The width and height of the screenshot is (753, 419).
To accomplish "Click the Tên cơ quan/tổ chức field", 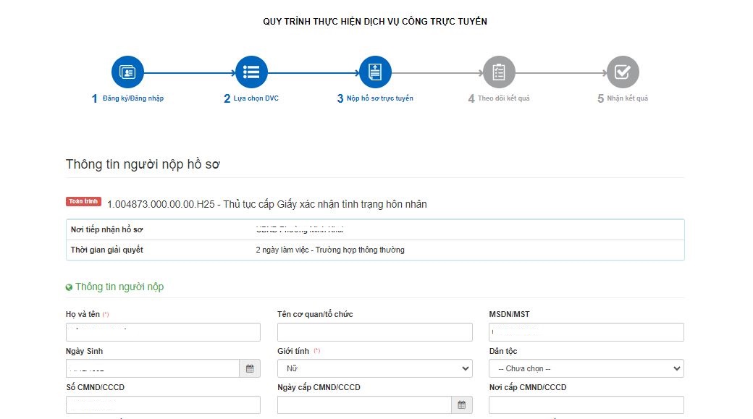I will 374,331.
